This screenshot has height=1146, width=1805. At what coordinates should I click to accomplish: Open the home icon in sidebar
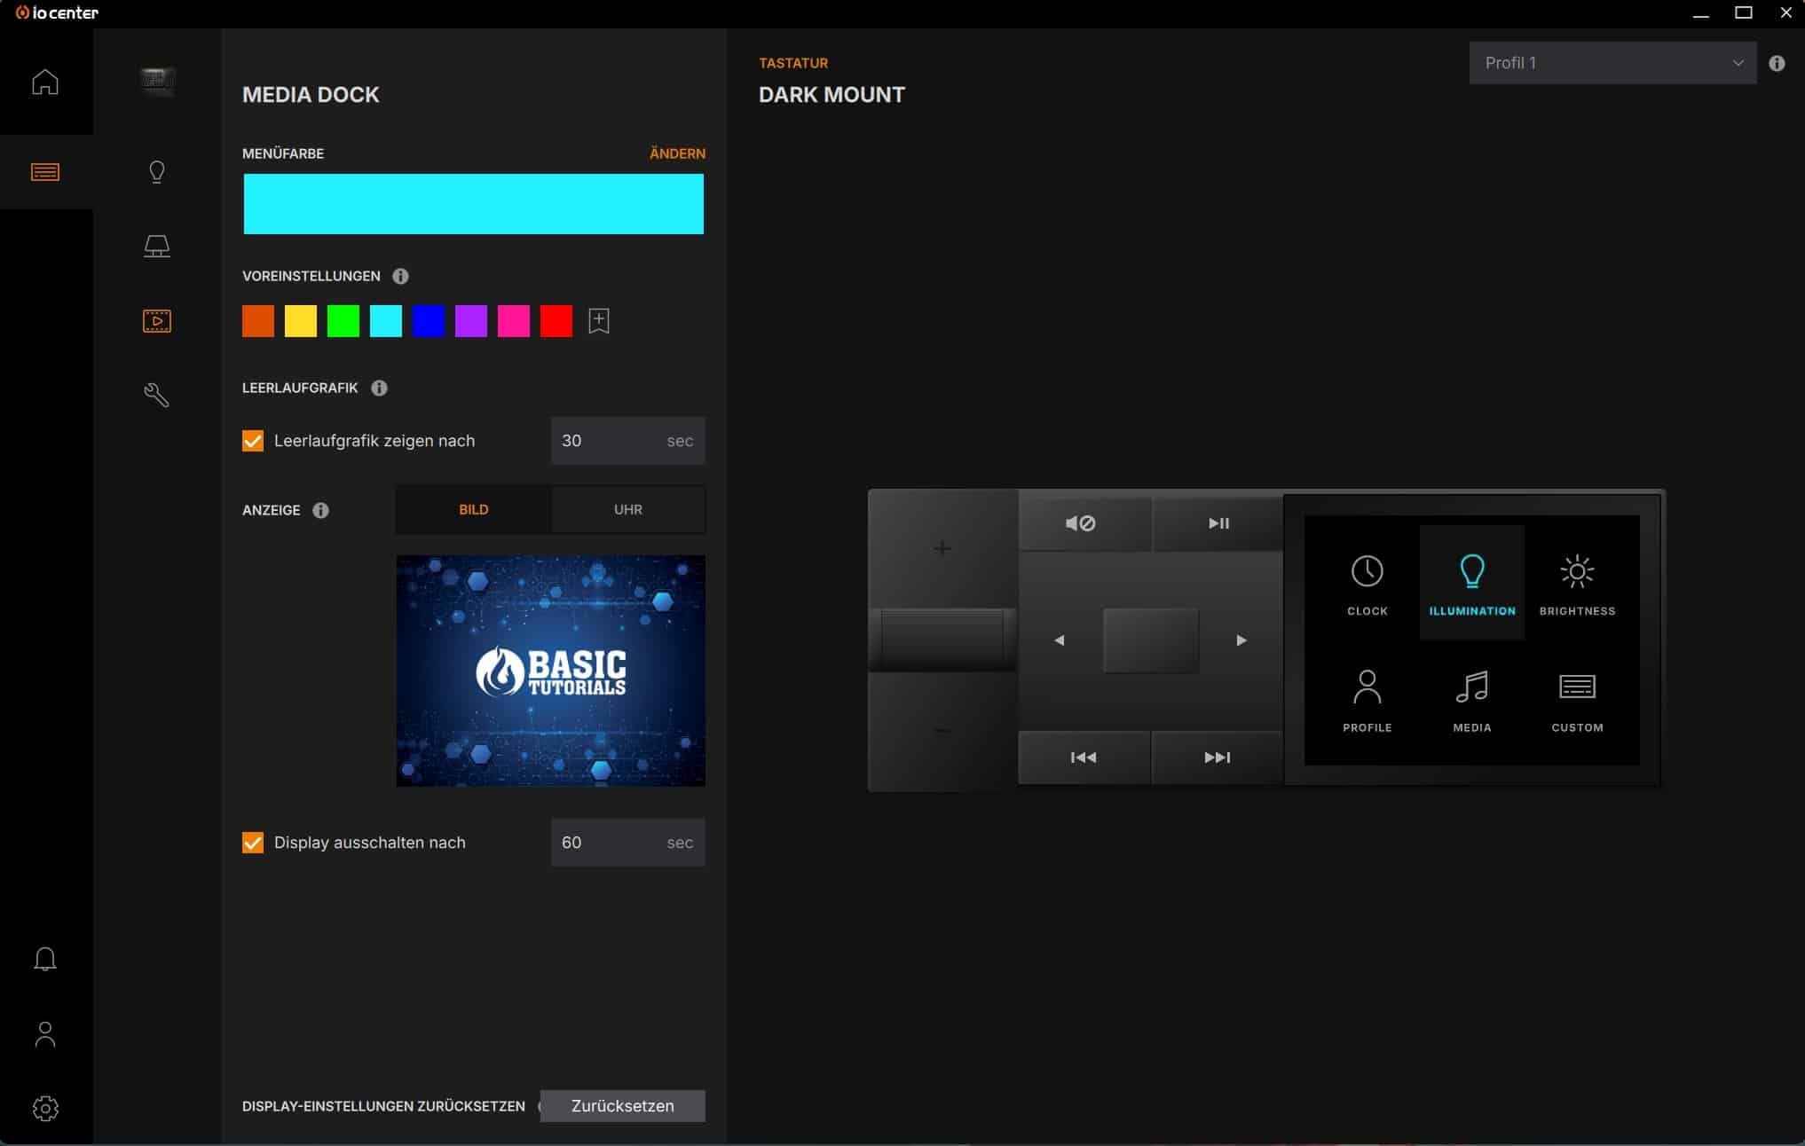coord(45,82)
